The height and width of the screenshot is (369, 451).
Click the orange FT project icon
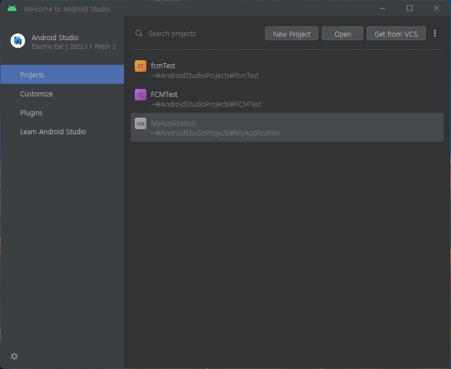pyautogui.click(x=141, y=66)
